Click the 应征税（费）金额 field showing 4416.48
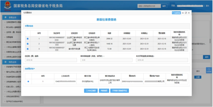Screen dimensions: 213x107 pyautogui.click(x=51, y=60)
